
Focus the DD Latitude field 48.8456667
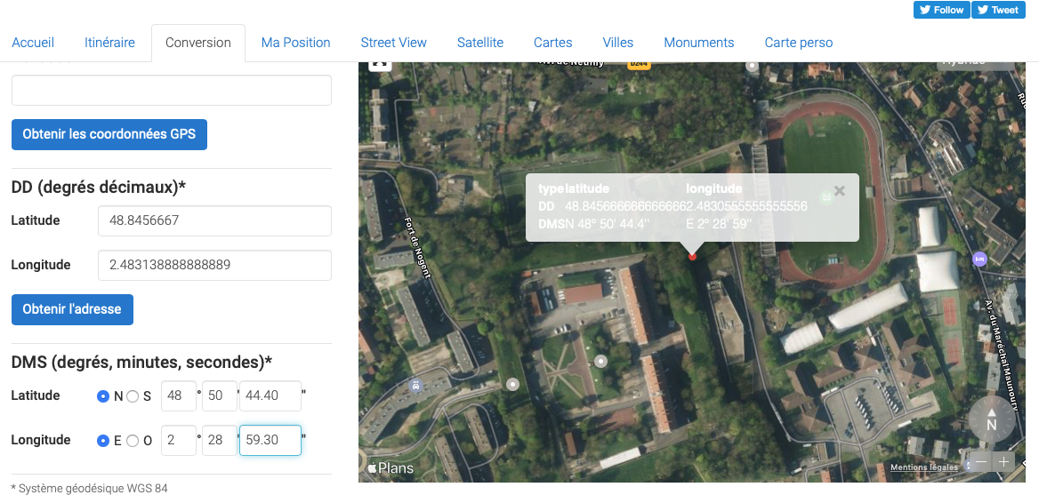coord(214,221)
